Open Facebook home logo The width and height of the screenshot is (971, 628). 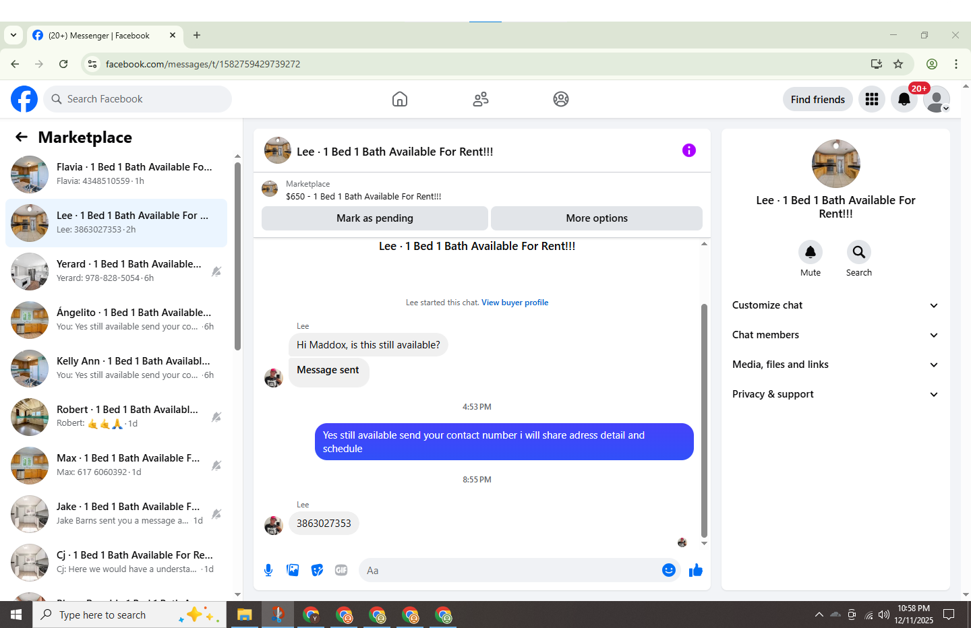[x=24, y=99]
